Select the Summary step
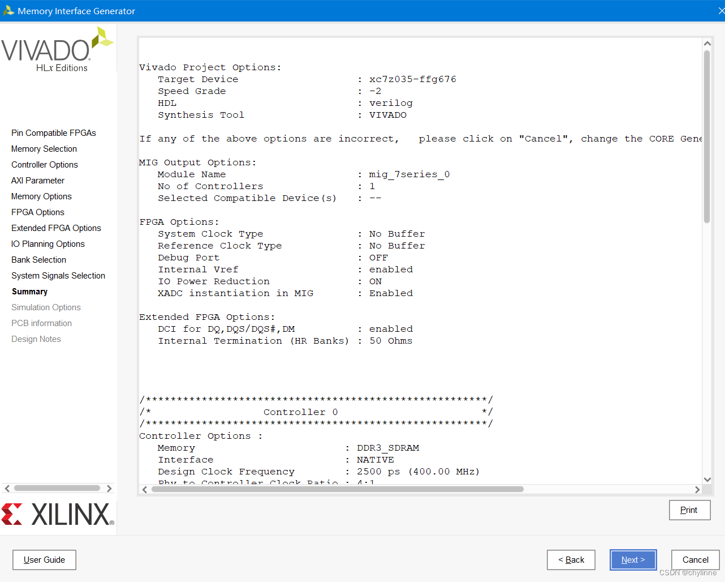The height and width of the screenshot is (582, 725). point(29,292)
